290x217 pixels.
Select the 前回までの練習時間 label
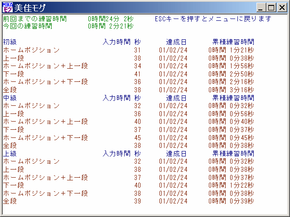point(34,19)
